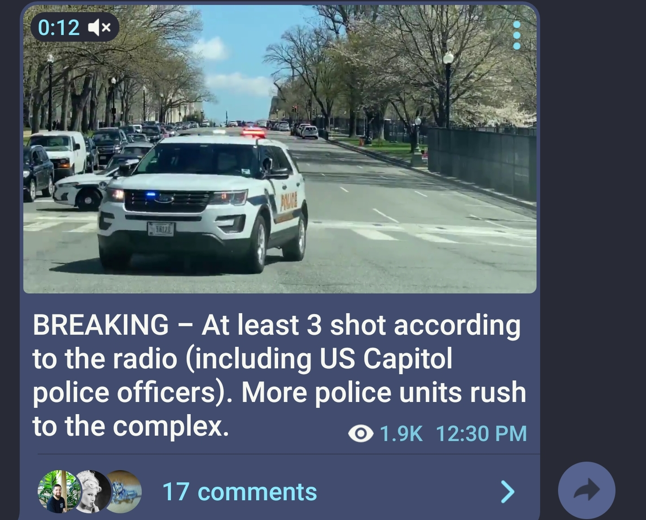Tap caption ending 'to the complex.'
This screenshot has height=520, width=646.
click(x=131, y=426)
